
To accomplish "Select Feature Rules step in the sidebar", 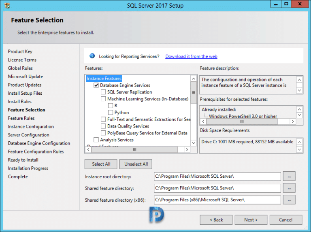I will (x=21, y=118).
